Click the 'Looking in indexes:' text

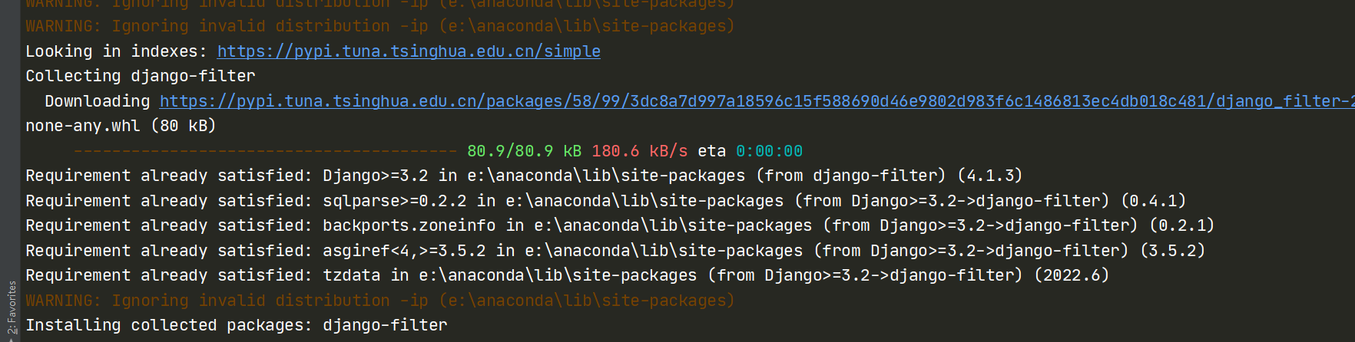coord(115,51)
